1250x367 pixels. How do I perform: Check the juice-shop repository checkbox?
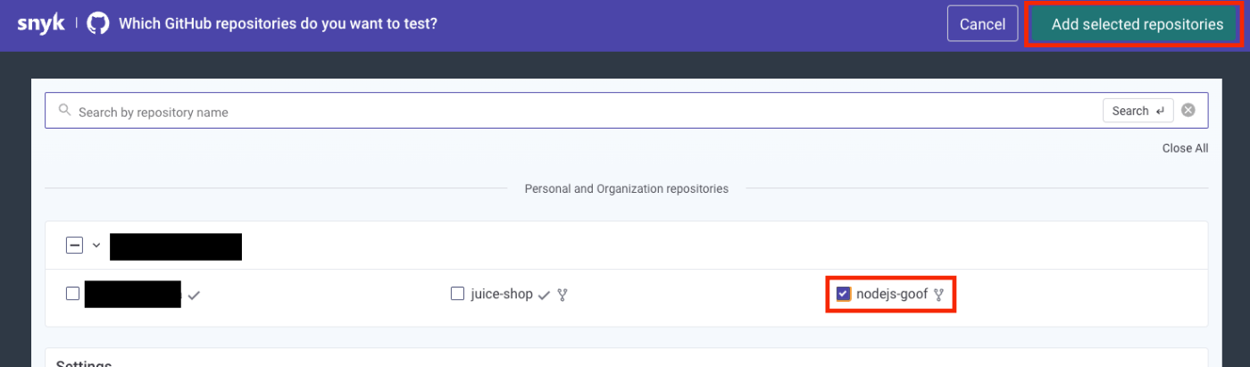(x=457, y=293)
